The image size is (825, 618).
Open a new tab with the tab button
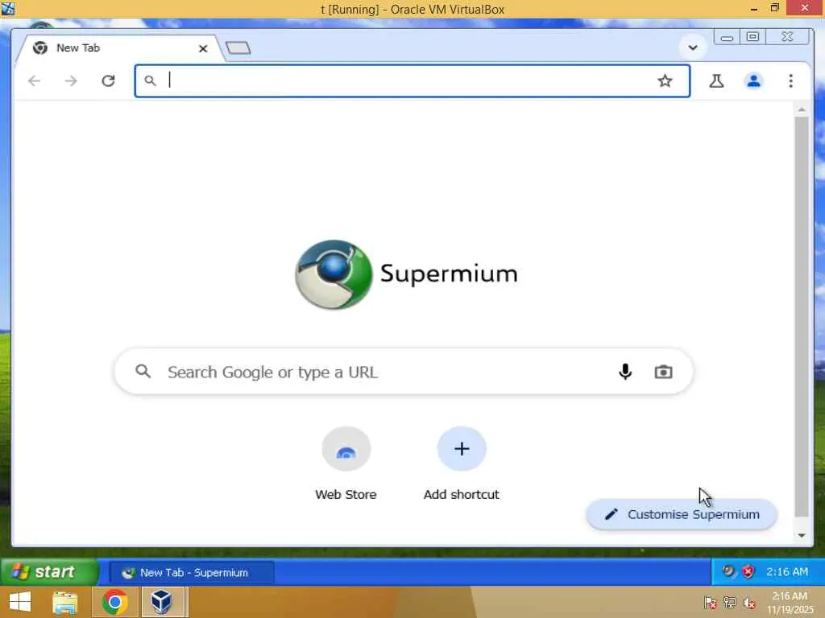pos(238,47)
